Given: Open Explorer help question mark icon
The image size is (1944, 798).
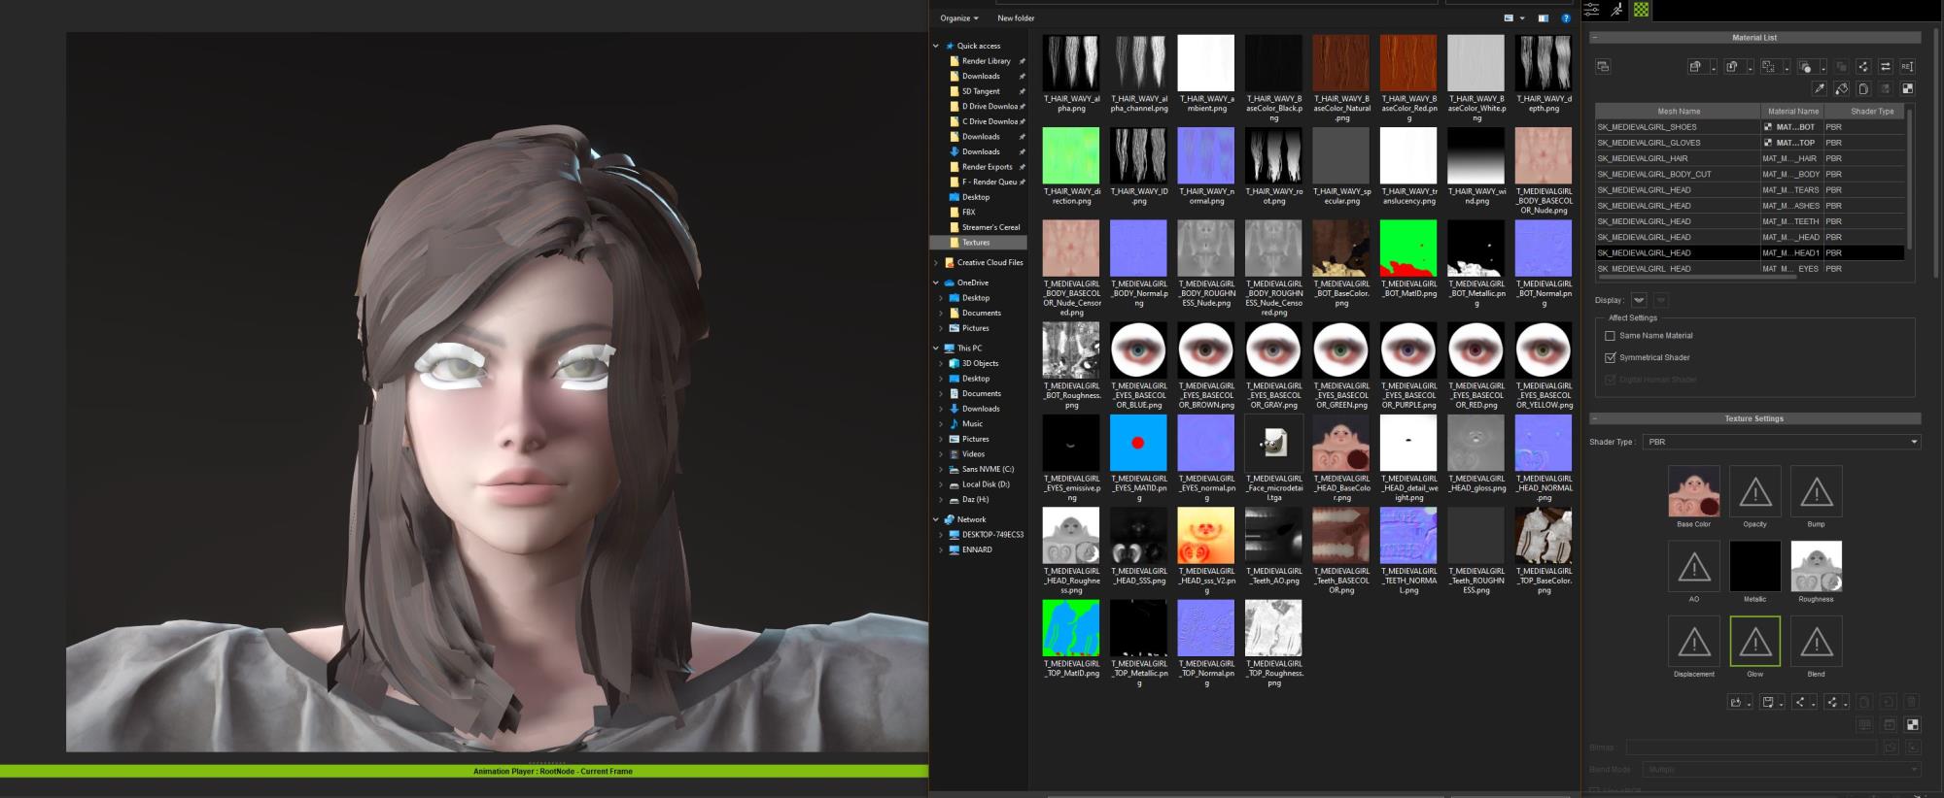Looking at the screenshot, I should click(x=1566, y=18).
